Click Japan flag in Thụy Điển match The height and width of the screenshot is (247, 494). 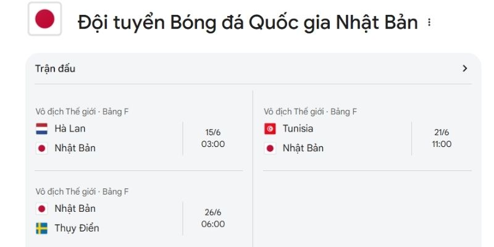tap(41, 209)
